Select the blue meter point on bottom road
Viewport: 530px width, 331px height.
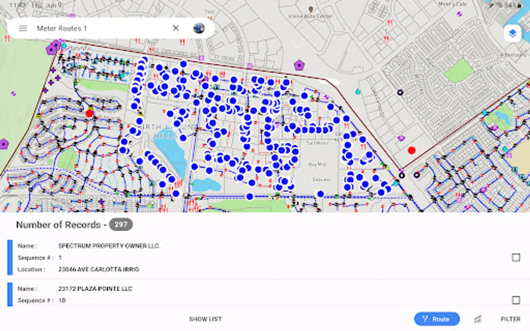[250, 197]
